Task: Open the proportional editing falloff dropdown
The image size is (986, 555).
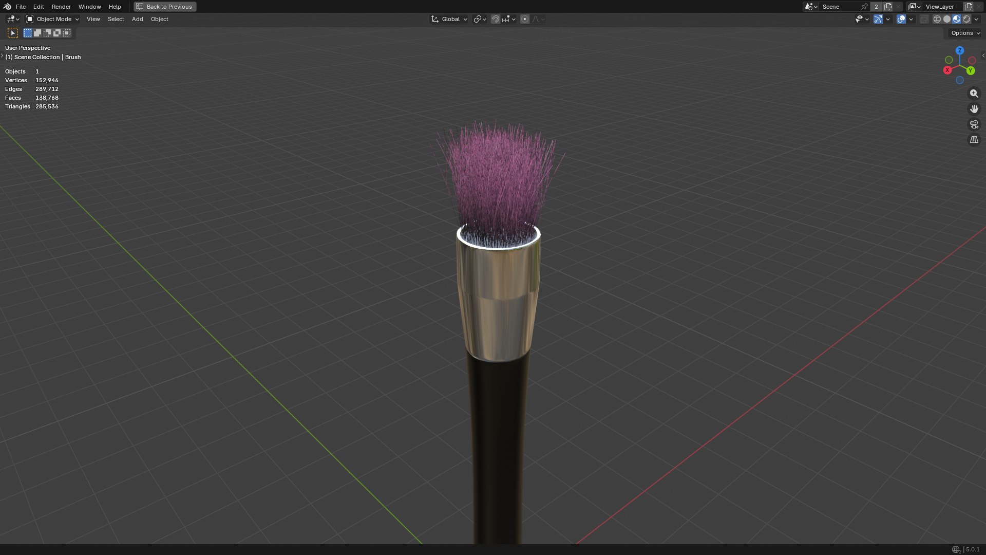Action: pos(538,19)
